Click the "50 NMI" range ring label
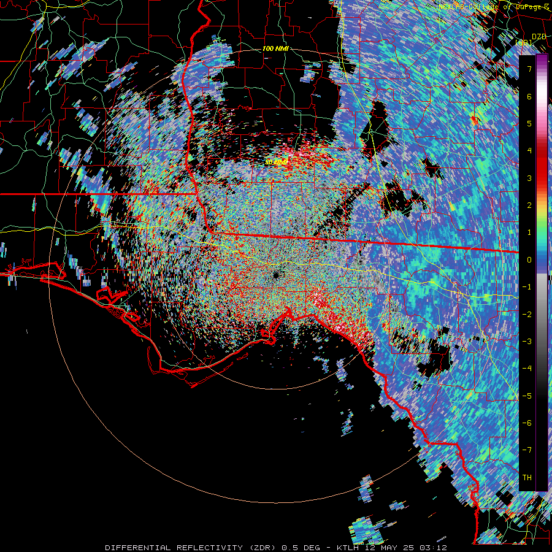The height and width of the screenshot is (552, 552). coord(277,163)
